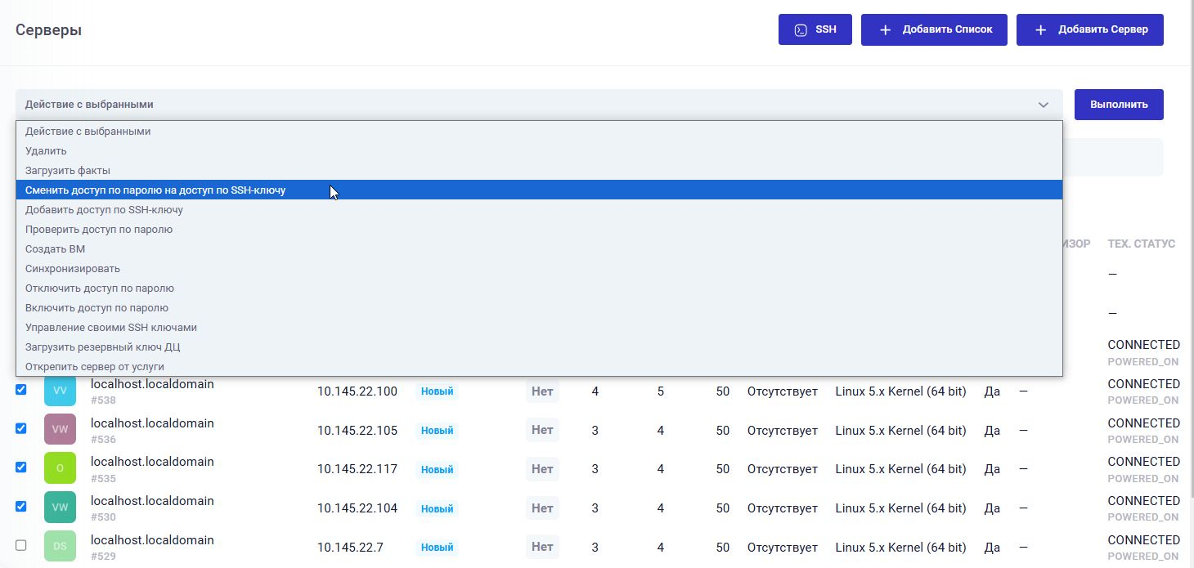Screen dimensions: 1194x568
Task: Click the green O avatar for server #535
Action: pyautogui.click(x=60, y=468)
